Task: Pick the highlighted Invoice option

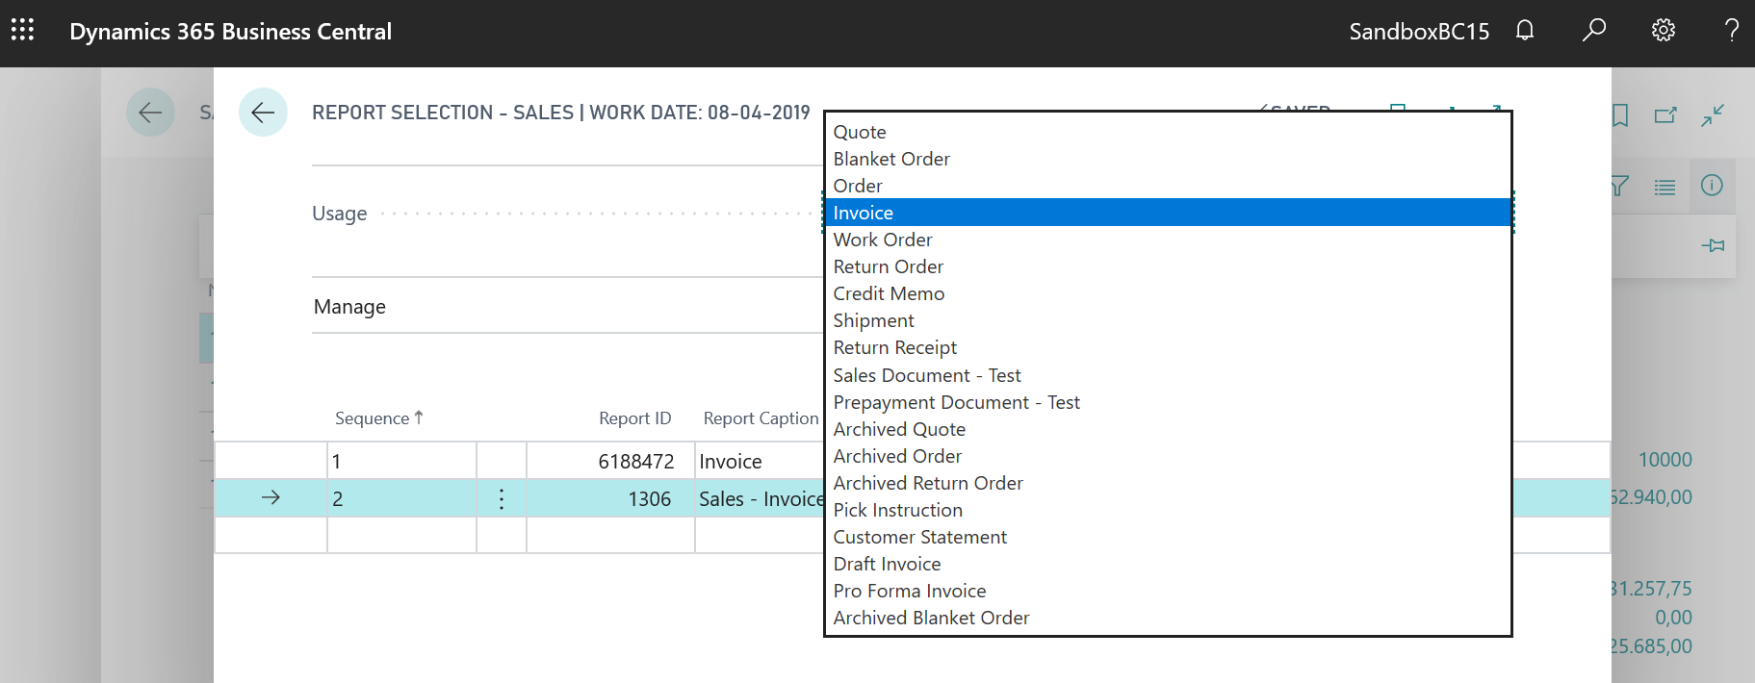Action: pyautogui.click(x=1168, y=213)
